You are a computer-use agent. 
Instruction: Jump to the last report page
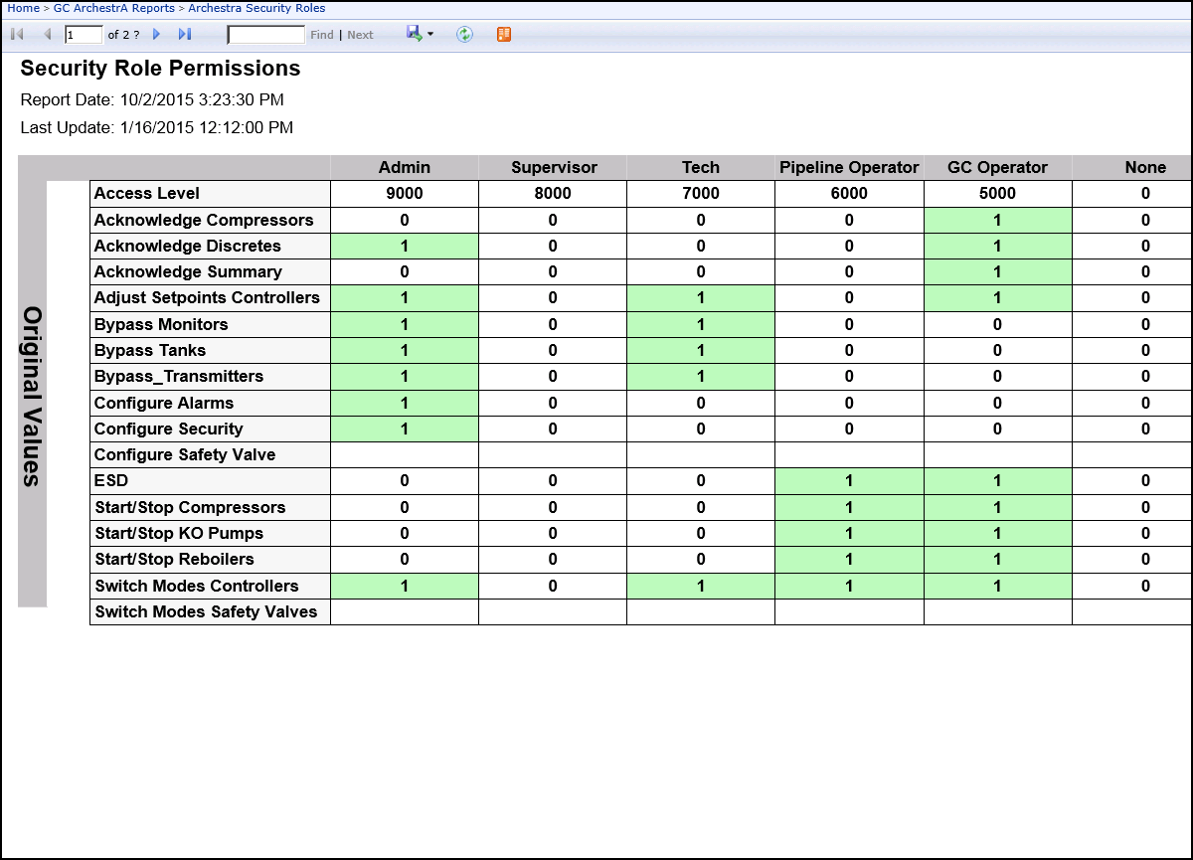[185, 35]
